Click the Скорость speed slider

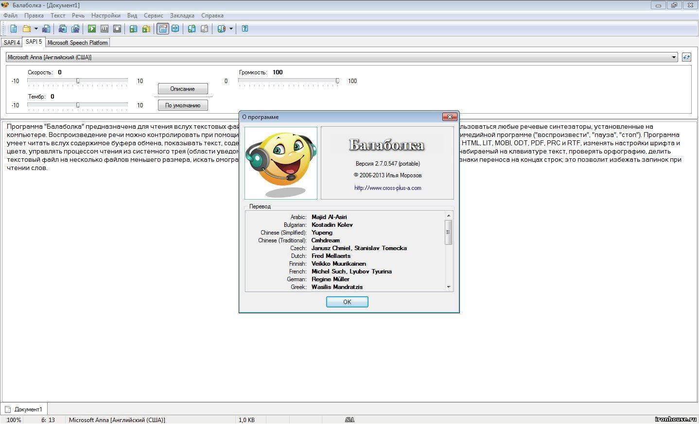[x=78, y=81]
